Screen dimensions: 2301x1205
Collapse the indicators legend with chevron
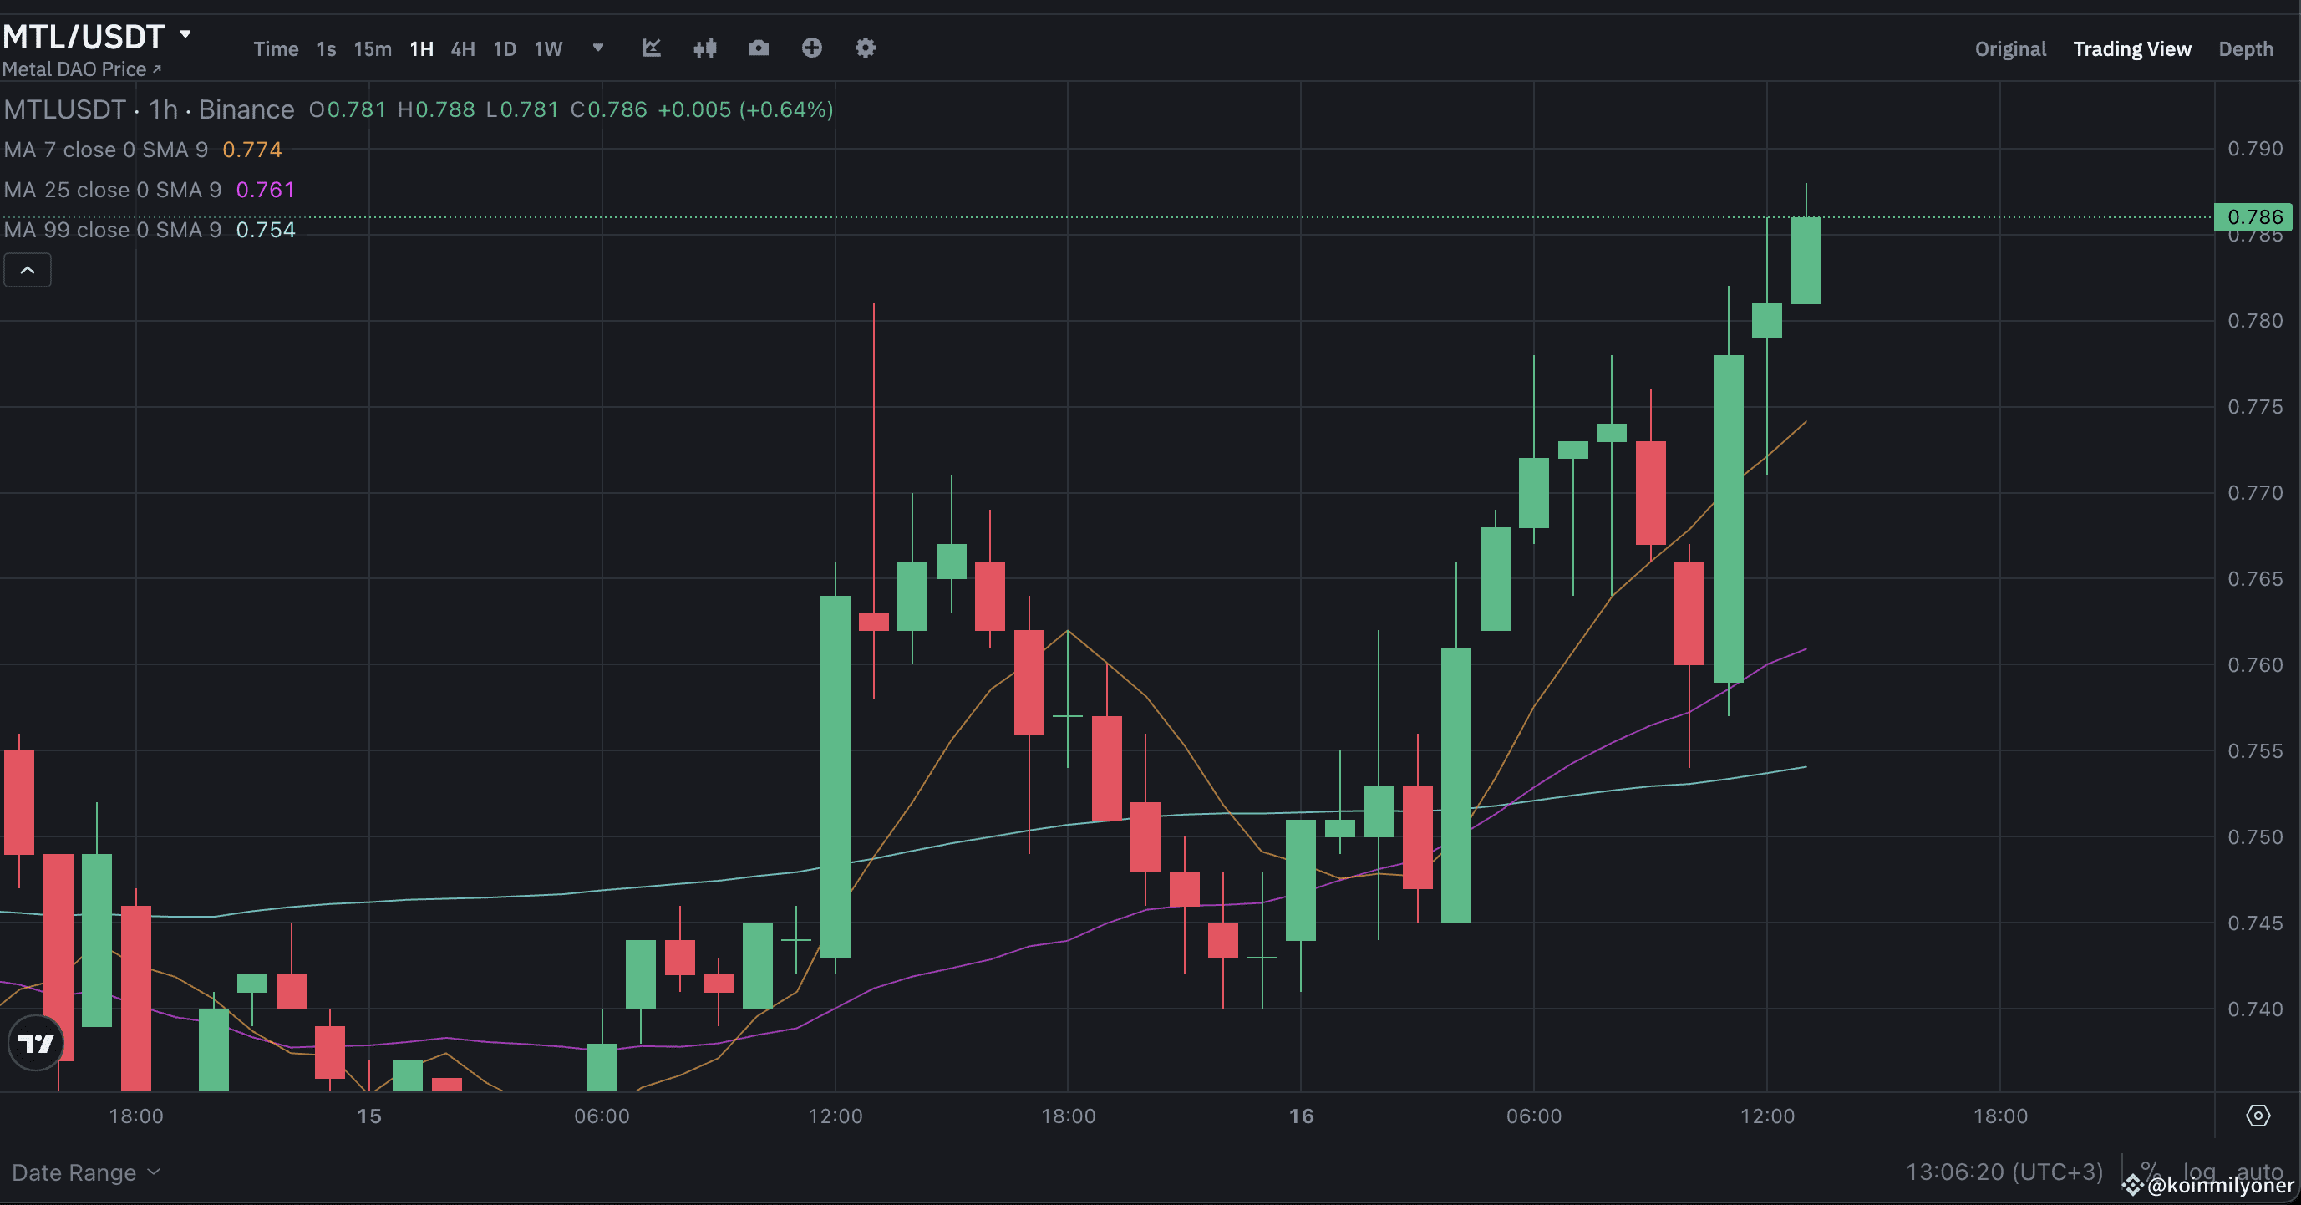click(x=27, y=270)
